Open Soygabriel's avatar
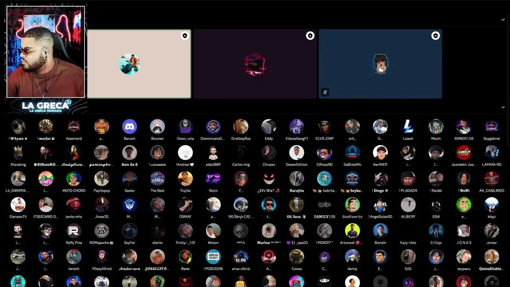The image size is (510, 287). pyautogui.click(x=492, y=127)
